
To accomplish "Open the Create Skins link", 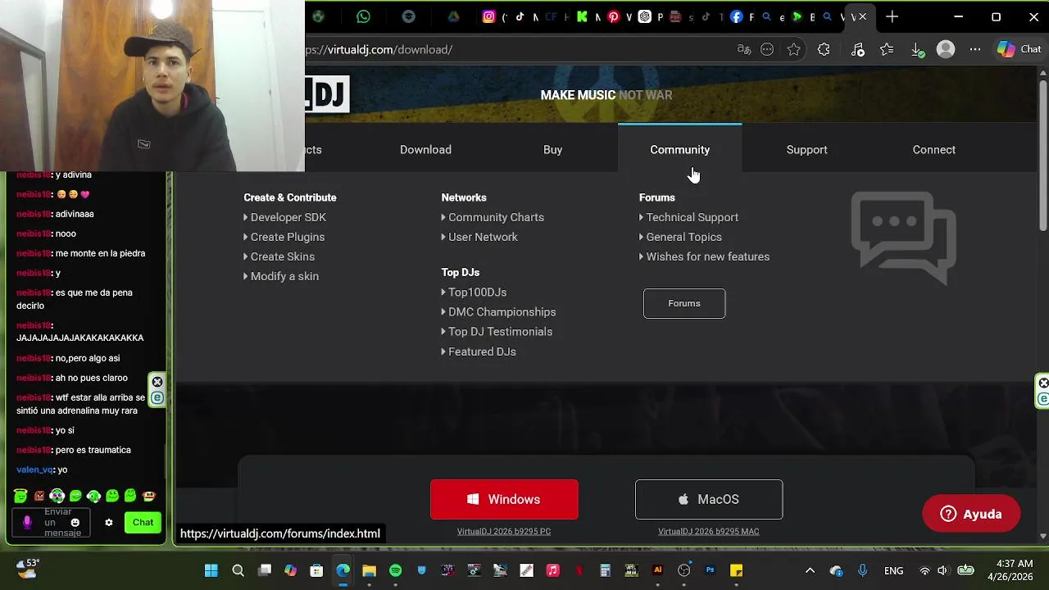I will pyautogui.click(x=282, y=256).
